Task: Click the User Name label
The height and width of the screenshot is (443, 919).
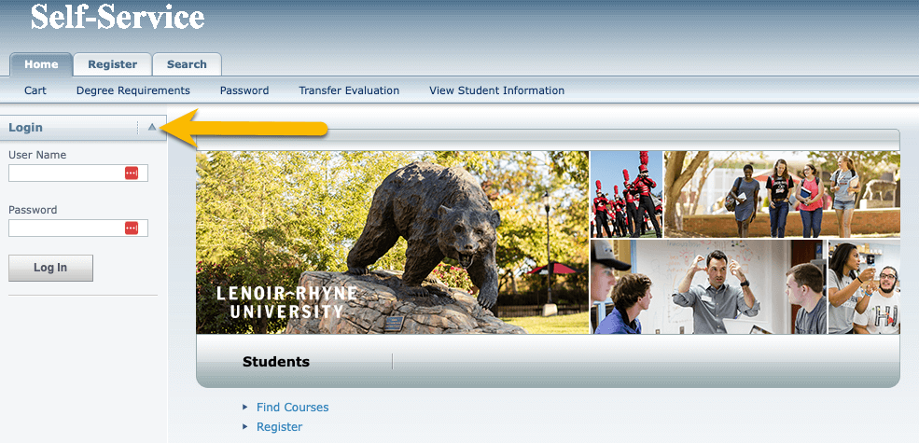Action: tap(37, 156)
